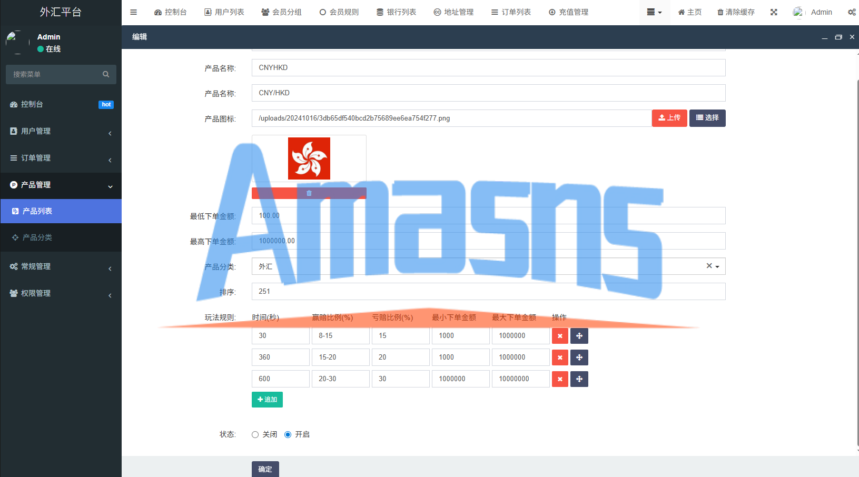The height and width of the screenshot is (477, 859).
Task: Switch to the 充值管理 tab
Action: 569,12
